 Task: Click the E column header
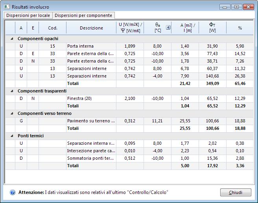tap(33, 28)
